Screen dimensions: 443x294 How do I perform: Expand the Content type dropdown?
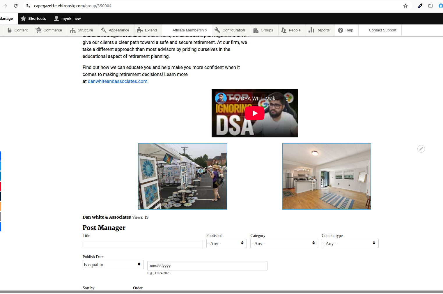tap(350, 243)
